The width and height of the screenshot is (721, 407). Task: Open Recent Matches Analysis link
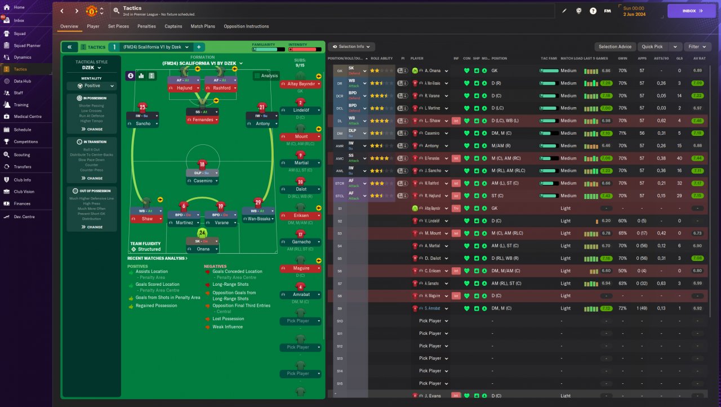158,258
